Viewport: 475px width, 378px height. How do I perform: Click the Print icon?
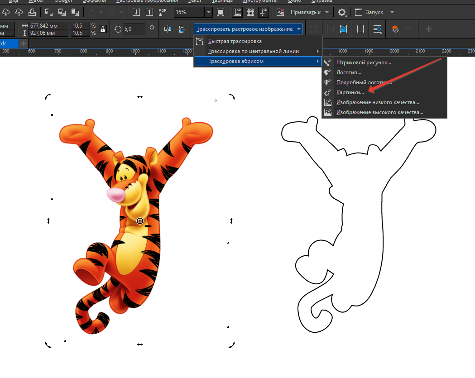[32, 12]
